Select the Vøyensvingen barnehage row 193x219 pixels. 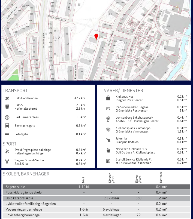coord(96,209)
